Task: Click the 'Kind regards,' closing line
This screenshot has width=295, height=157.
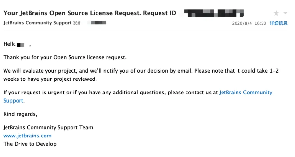Action: (20, 114)
